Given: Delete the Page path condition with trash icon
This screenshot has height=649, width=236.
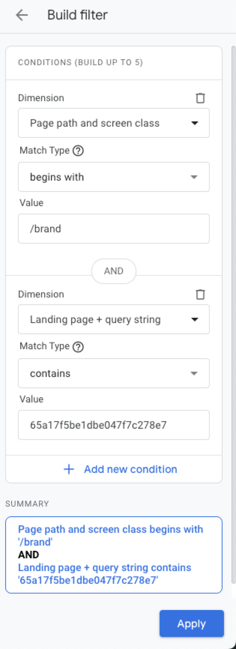Looking at the screenshot, I should [200, 98].
